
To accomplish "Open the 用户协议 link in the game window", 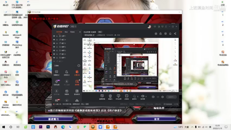I will tap(115, 111).
